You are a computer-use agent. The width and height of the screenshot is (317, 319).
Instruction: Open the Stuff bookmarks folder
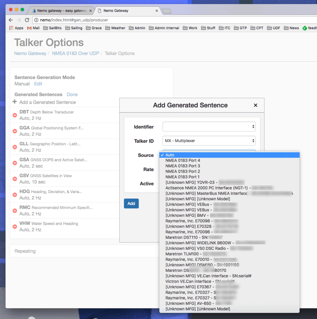pos(208,28)
